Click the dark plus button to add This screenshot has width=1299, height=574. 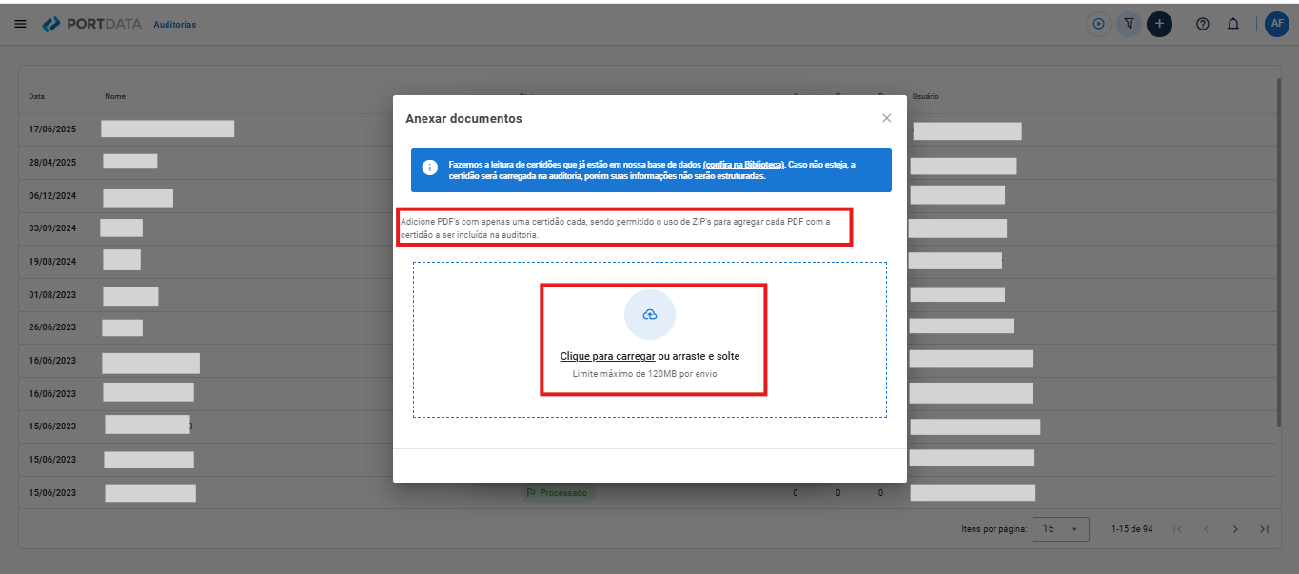pos(1159,24)
